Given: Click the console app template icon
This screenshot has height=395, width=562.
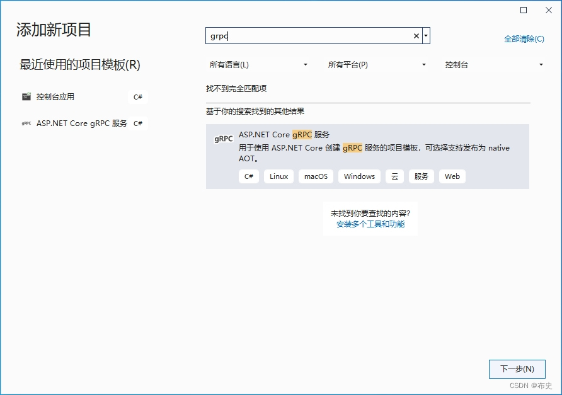Looking at the screenshot, I should [26, 96].
